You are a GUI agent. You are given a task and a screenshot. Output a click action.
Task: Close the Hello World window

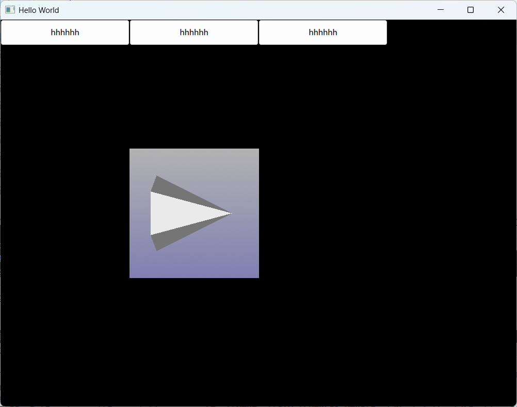click(500, 9)
